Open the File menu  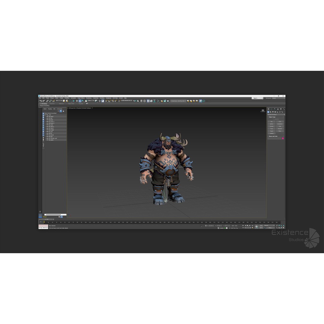point(40,98)
